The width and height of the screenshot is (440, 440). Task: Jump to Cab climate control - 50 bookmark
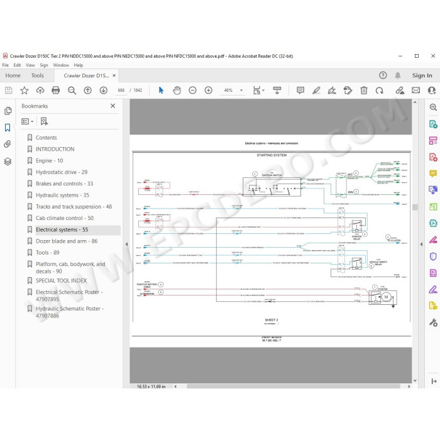(65, 218)
